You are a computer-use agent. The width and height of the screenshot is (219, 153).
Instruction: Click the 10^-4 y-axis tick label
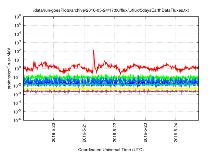coord(17,103)
